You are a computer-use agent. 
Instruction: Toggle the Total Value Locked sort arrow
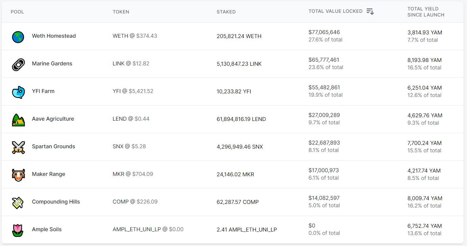click(370, 11)
